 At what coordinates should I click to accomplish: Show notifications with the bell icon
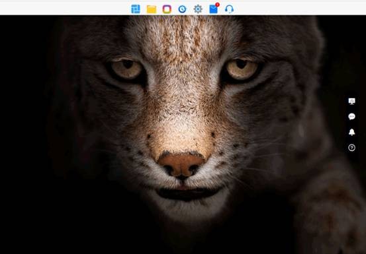[351, 132]
